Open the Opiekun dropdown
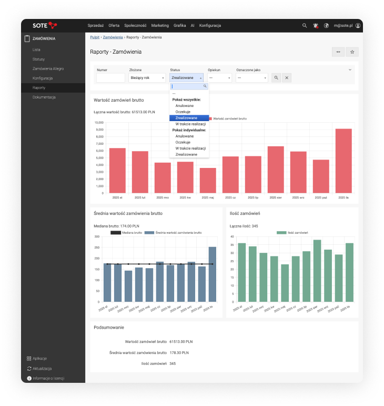 tap(219, 78)
